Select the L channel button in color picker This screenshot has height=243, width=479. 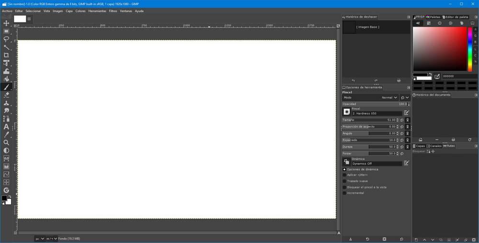click(475, 49)
